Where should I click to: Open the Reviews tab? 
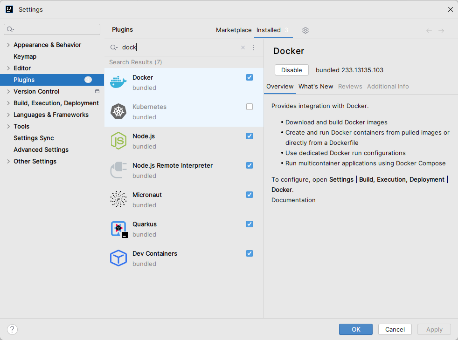click(350, 86)
